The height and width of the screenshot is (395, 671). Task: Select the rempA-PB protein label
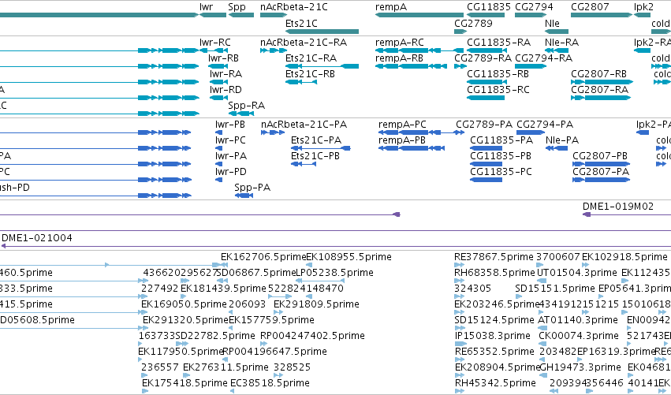tap(402, 141)
